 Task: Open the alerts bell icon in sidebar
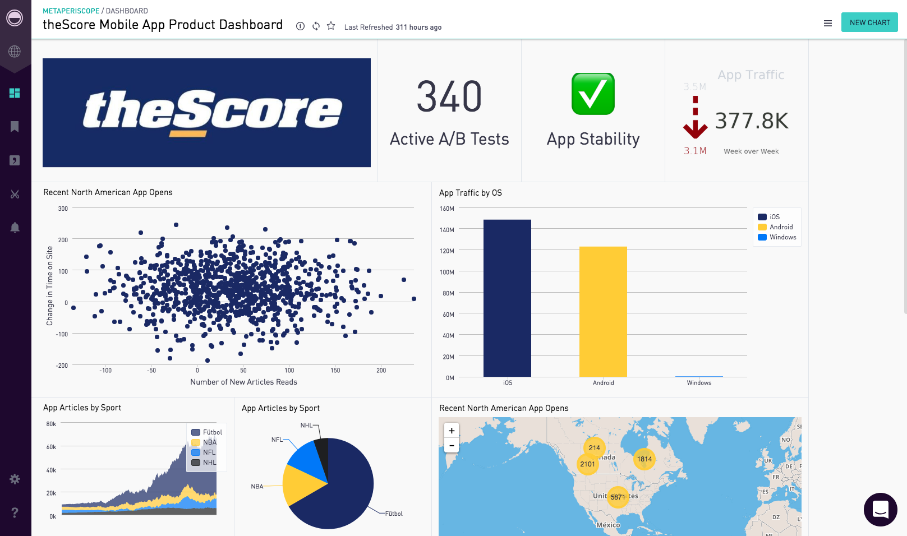coord(15,227)
